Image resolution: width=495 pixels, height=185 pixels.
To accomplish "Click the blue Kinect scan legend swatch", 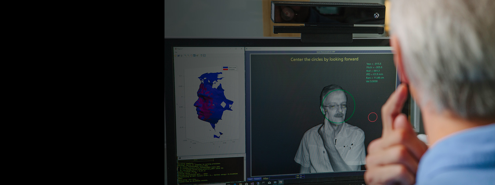I will pos(225,67).
